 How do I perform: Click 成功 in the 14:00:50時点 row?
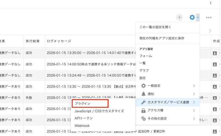(29, 64)
